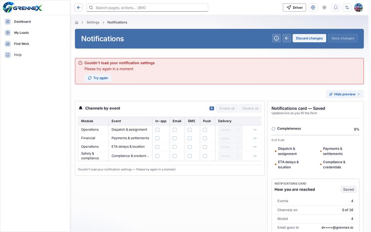371x232 pixels.
Task: Retry loading with Try again
Action: [x=98, y=78]
